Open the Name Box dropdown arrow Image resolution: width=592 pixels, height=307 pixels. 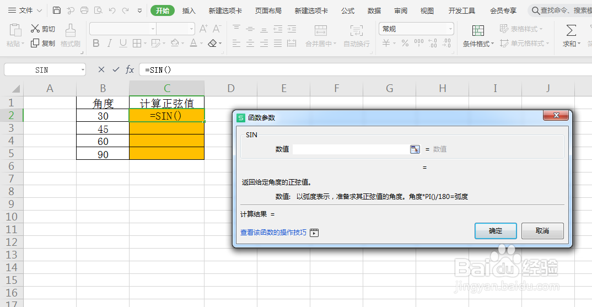(x=83, y=70)
